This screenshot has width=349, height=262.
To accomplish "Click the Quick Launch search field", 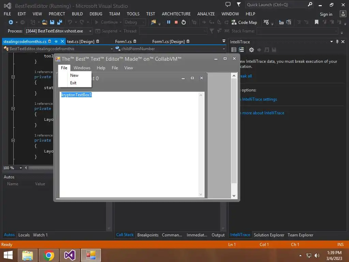I will [x=276, y=5].
